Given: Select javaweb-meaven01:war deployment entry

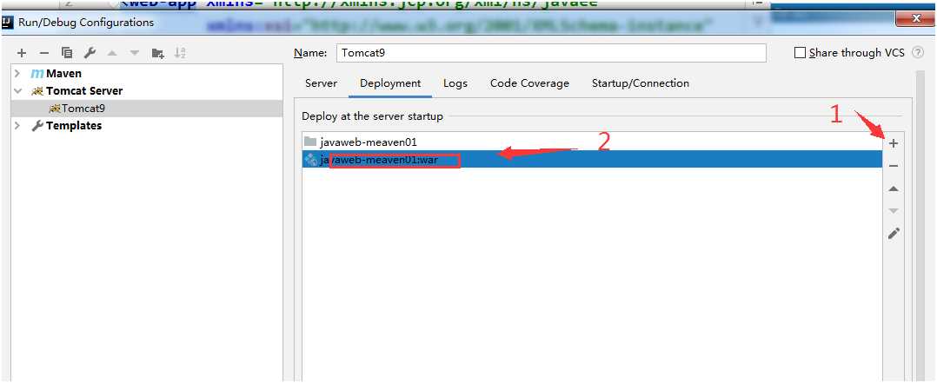Looking at the screenshot, I should [592, 160].
